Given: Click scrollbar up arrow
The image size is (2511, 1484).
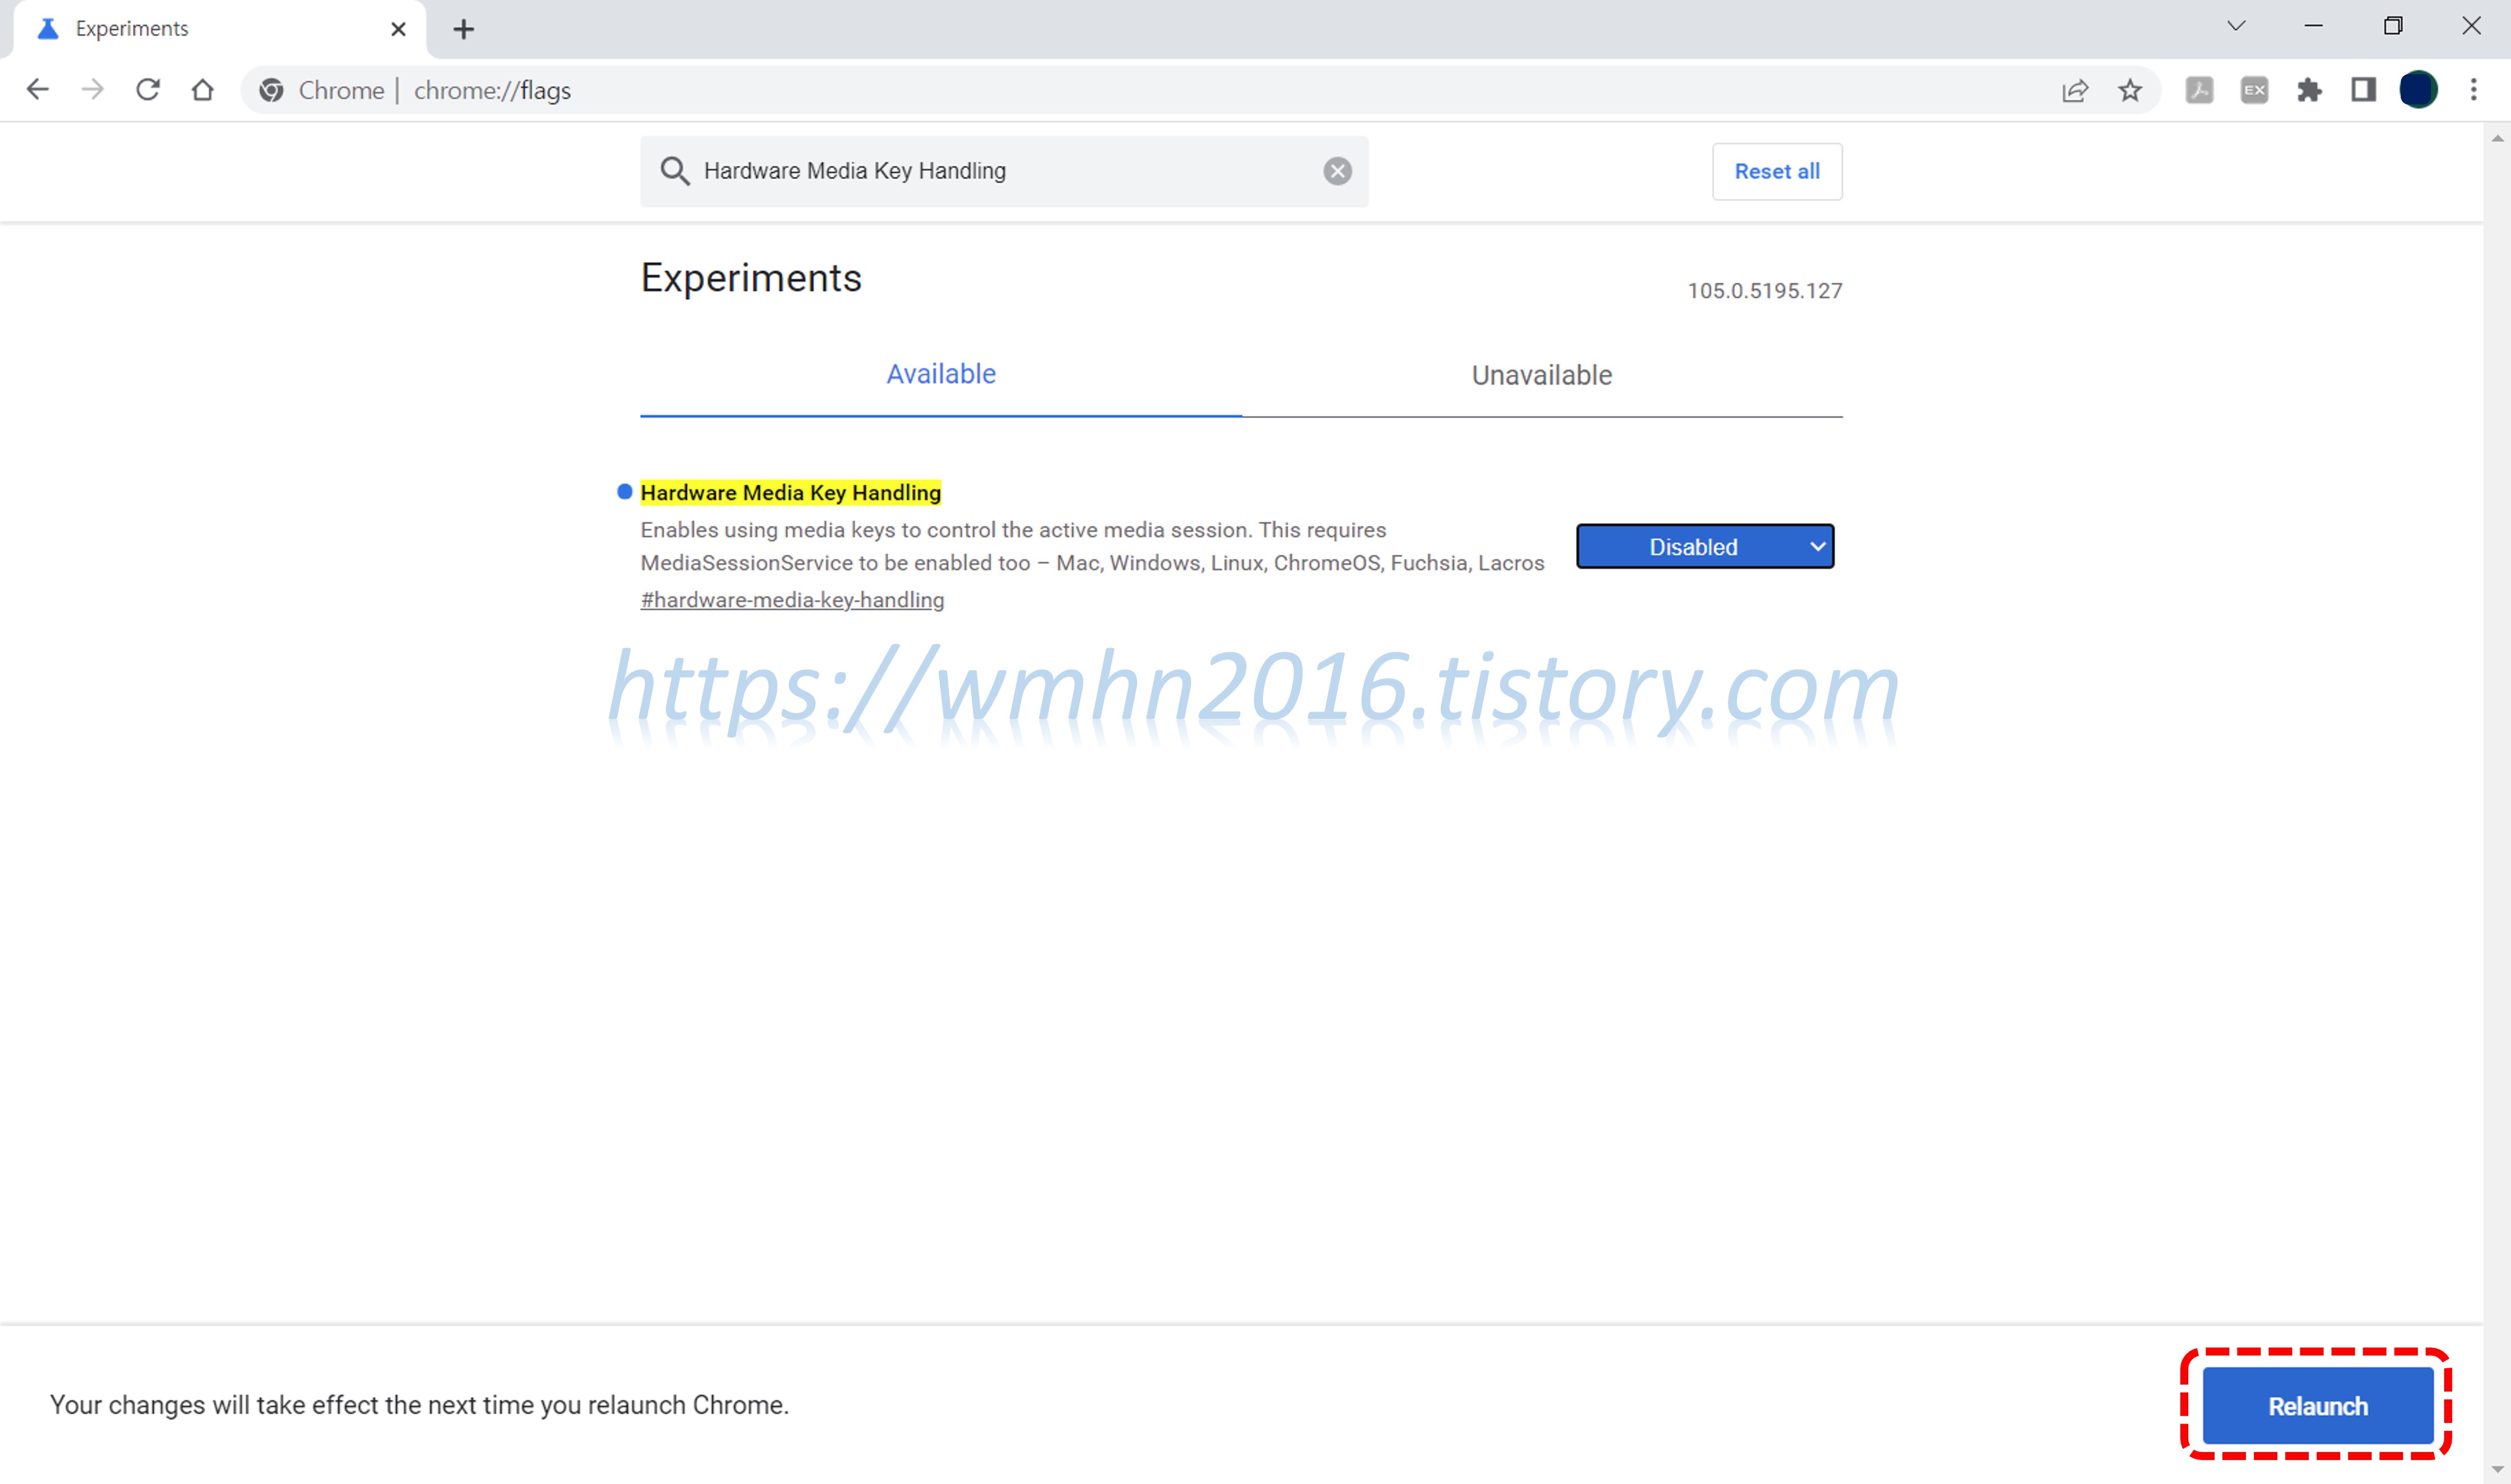Looking at the screenshot, I should (2497, 139).
